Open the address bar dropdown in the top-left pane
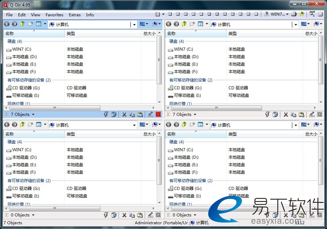The image size is (327, 229). click(134, 24)
